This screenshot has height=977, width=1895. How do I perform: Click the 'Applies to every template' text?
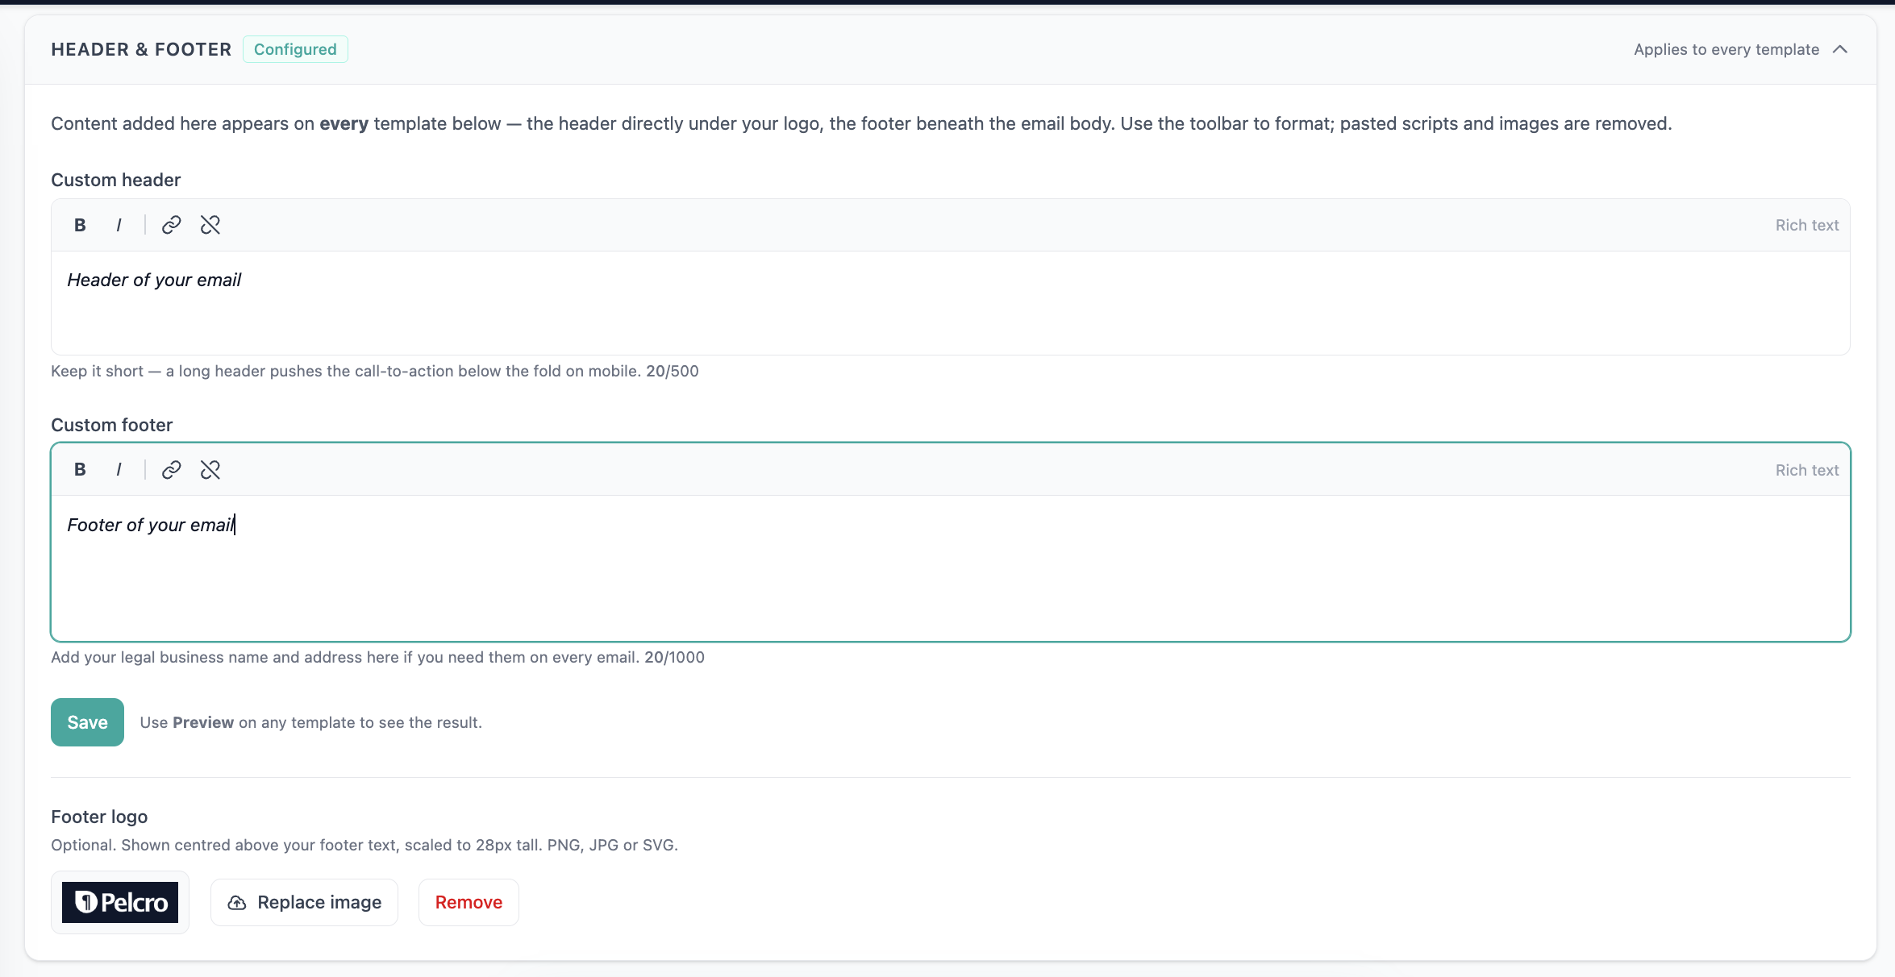[x=1726, y=49]
